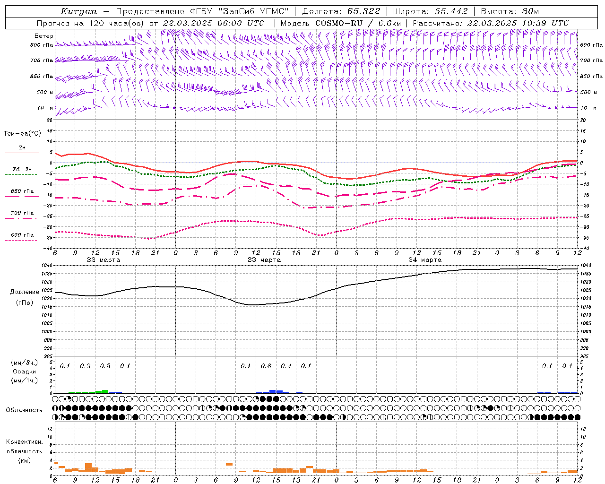Click the left "700 гПа" wind level label
The width and height of the screenshot is (605, 484).
(42, 60)
